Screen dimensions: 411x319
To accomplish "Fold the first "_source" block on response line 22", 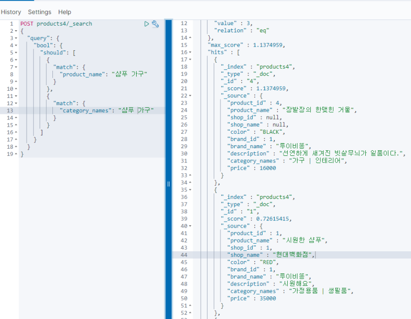I will point(190,96).
